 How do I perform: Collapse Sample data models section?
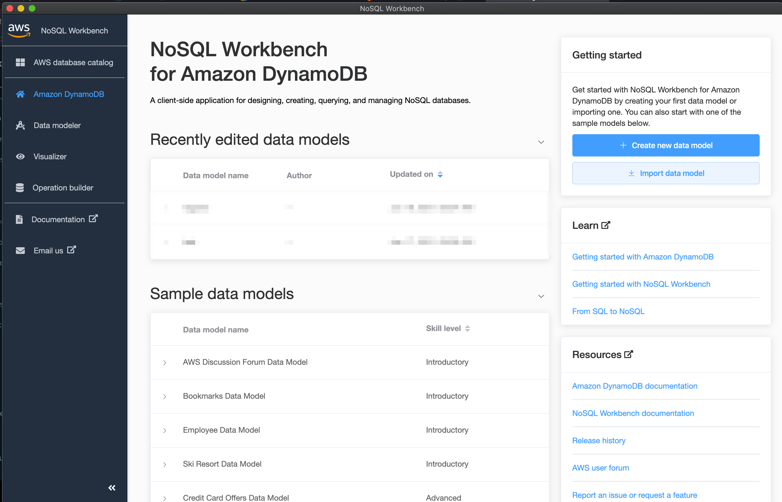pyautogui.click(x=541, y=296)
